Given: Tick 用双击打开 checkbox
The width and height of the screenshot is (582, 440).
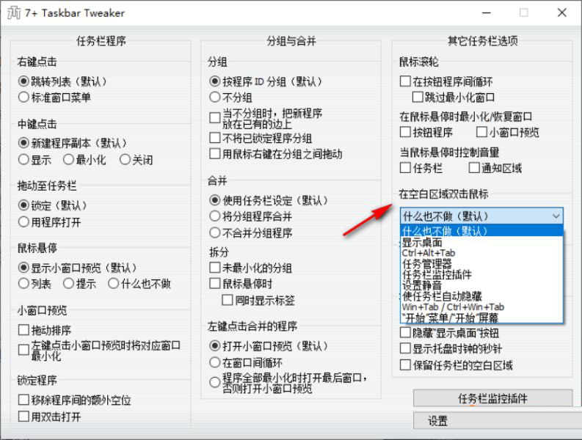Looking at the screenshot, I should tap(23, 417).
